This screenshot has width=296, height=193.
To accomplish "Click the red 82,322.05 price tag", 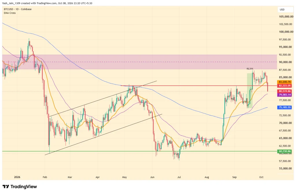I will [284, 86].
